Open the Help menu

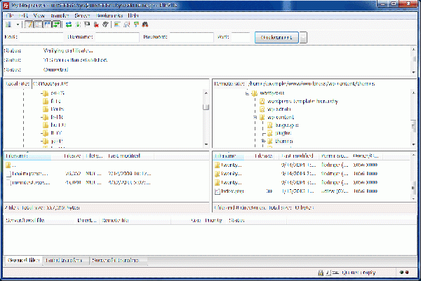coord(133,15)
